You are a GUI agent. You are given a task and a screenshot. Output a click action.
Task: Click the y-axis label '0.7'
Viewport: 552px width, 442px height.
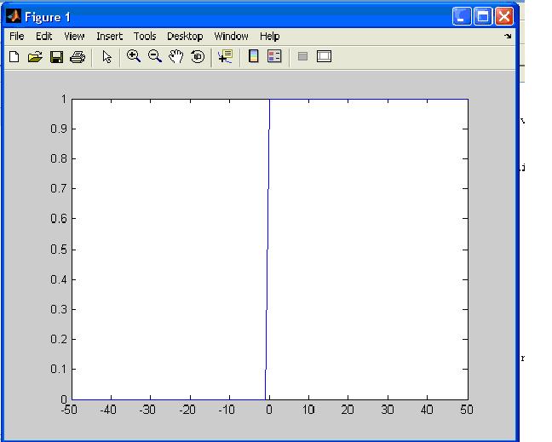(59, 188)
